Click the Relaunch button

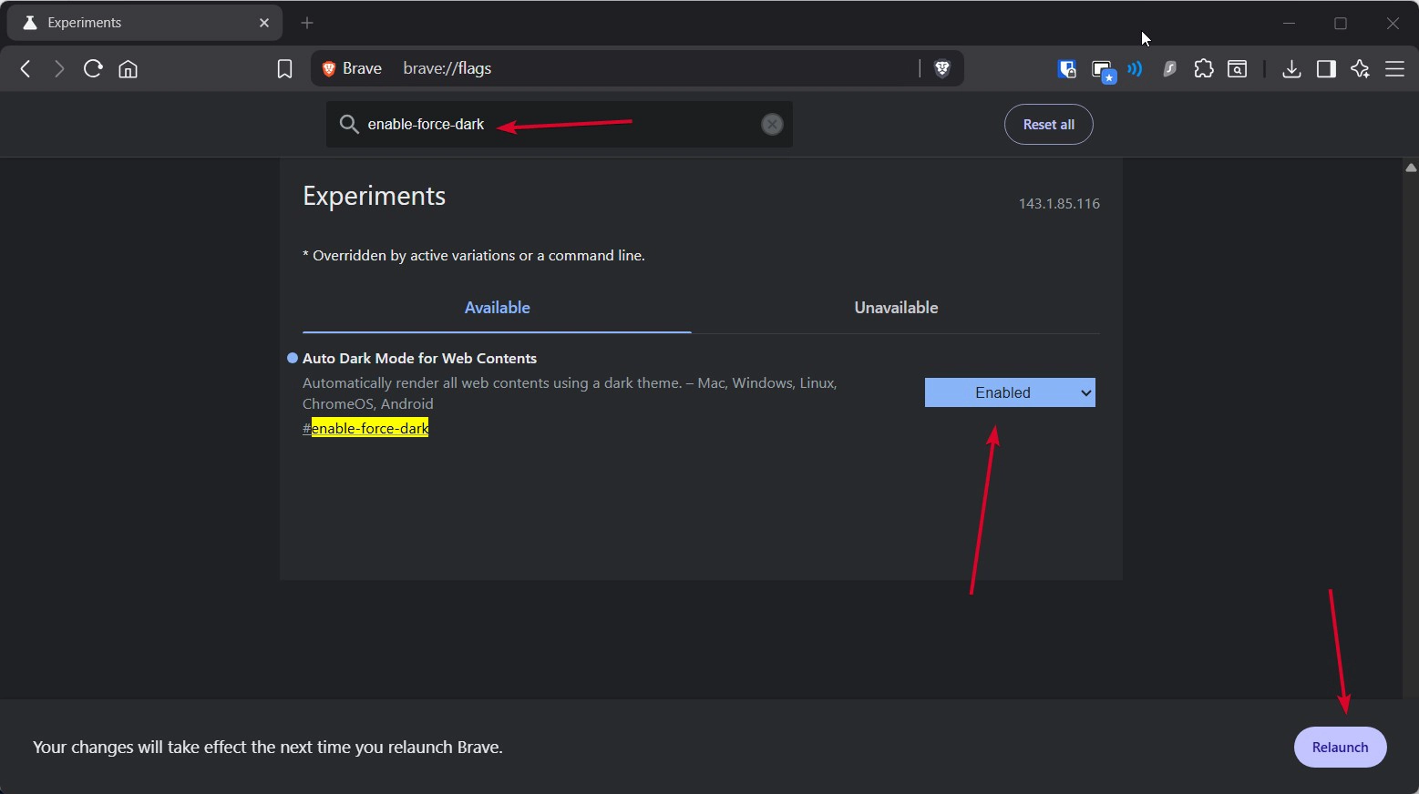(1340, 747)
